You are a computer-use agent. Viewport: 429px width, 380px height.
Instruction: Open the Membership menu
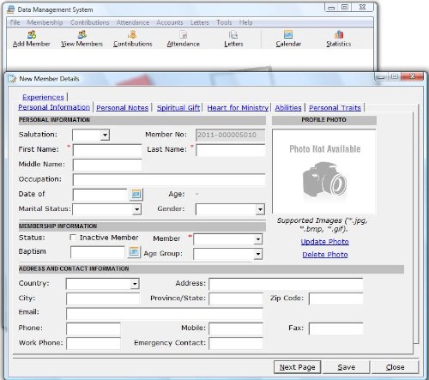(x=45, y=22)
